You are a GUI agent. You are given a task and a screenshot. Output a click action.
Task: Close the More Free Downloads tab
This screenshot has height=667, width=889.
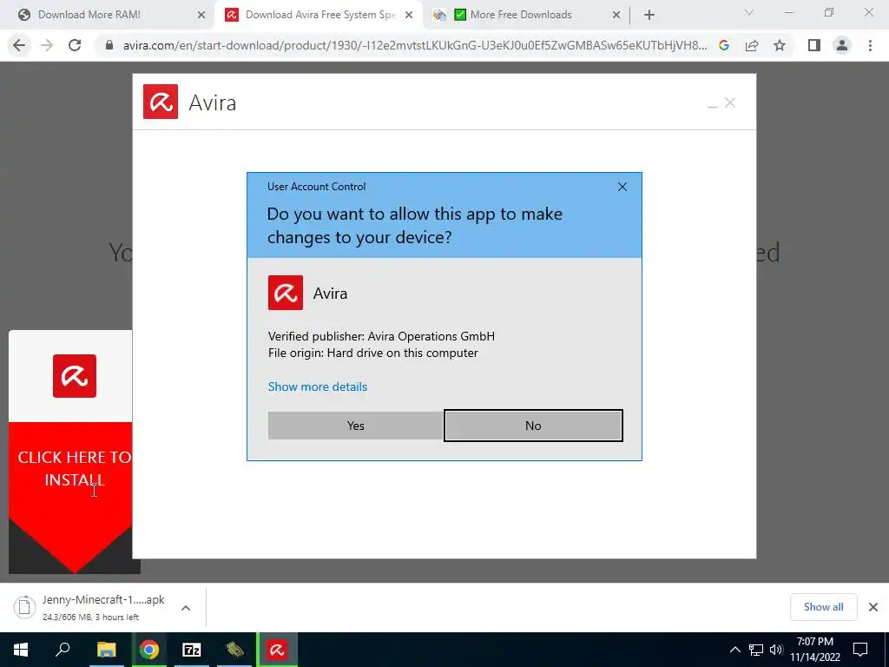(616, 16)
